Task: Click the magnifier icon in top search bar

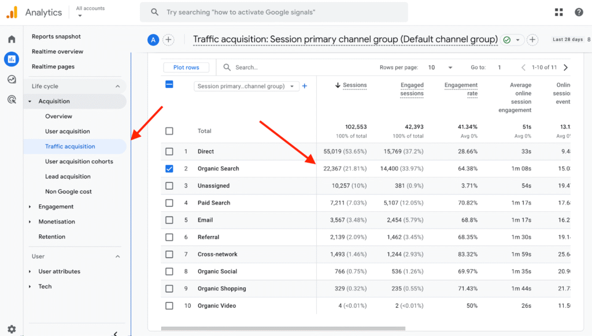Action: tap(154, 12)
